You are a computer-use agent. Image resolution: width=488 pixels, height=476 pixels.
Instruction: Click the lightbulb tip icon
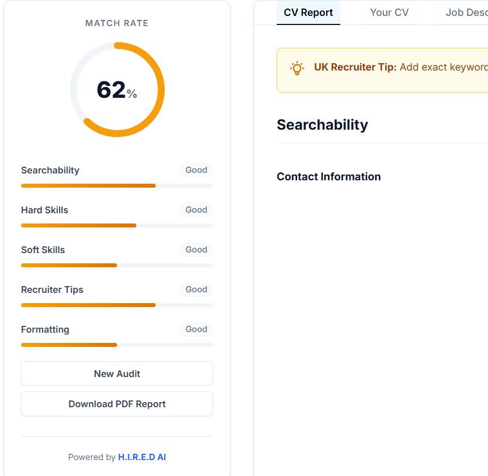297,68
